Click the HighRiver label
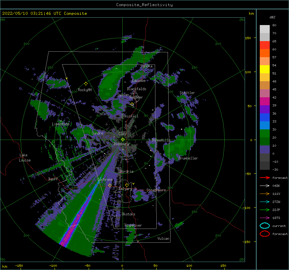289x270 pixels. point(133,225)
